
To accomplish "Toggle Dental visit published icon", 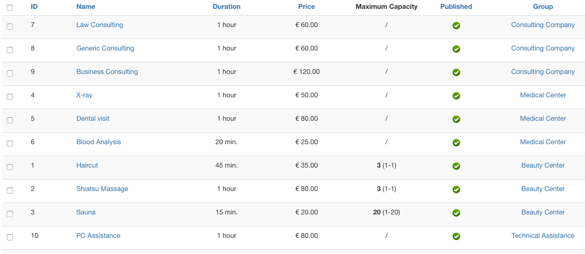I will pyautogui.click(x=456, y=119).
